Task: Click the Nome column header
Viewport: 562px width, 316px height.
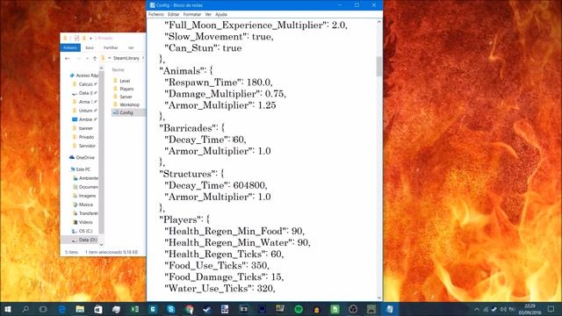Action: pyautogui.click(x=119, y=70)
